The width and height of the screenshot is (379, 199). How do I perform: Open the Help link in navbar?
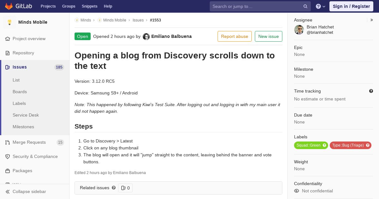(108, 6)
